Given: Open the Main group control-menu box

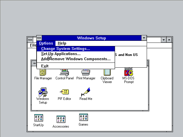Looking at the screenshot, I should click(34, 63).
